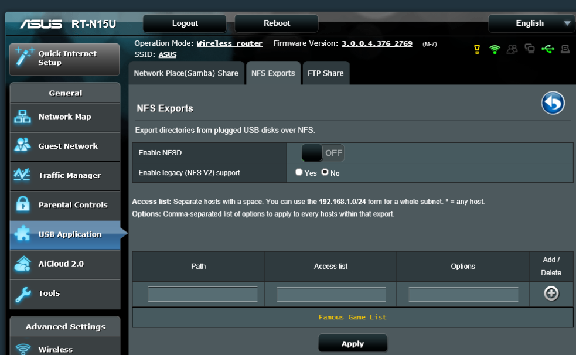The image size is (576, 355).
Task: Select Yes for legacy NFS V2 support
Action: pyautogui.click(x=299, y=173)
